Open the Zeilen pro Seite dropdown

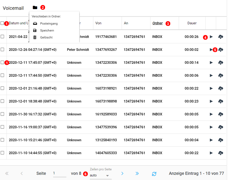click(x=100, y=175)
